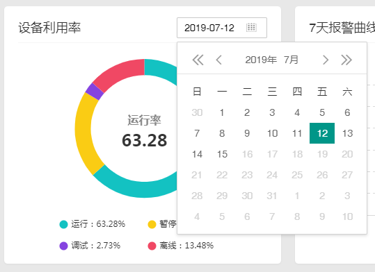Select the year label 2019年
This screenshot has width=375, height=272.
(261, 60)
